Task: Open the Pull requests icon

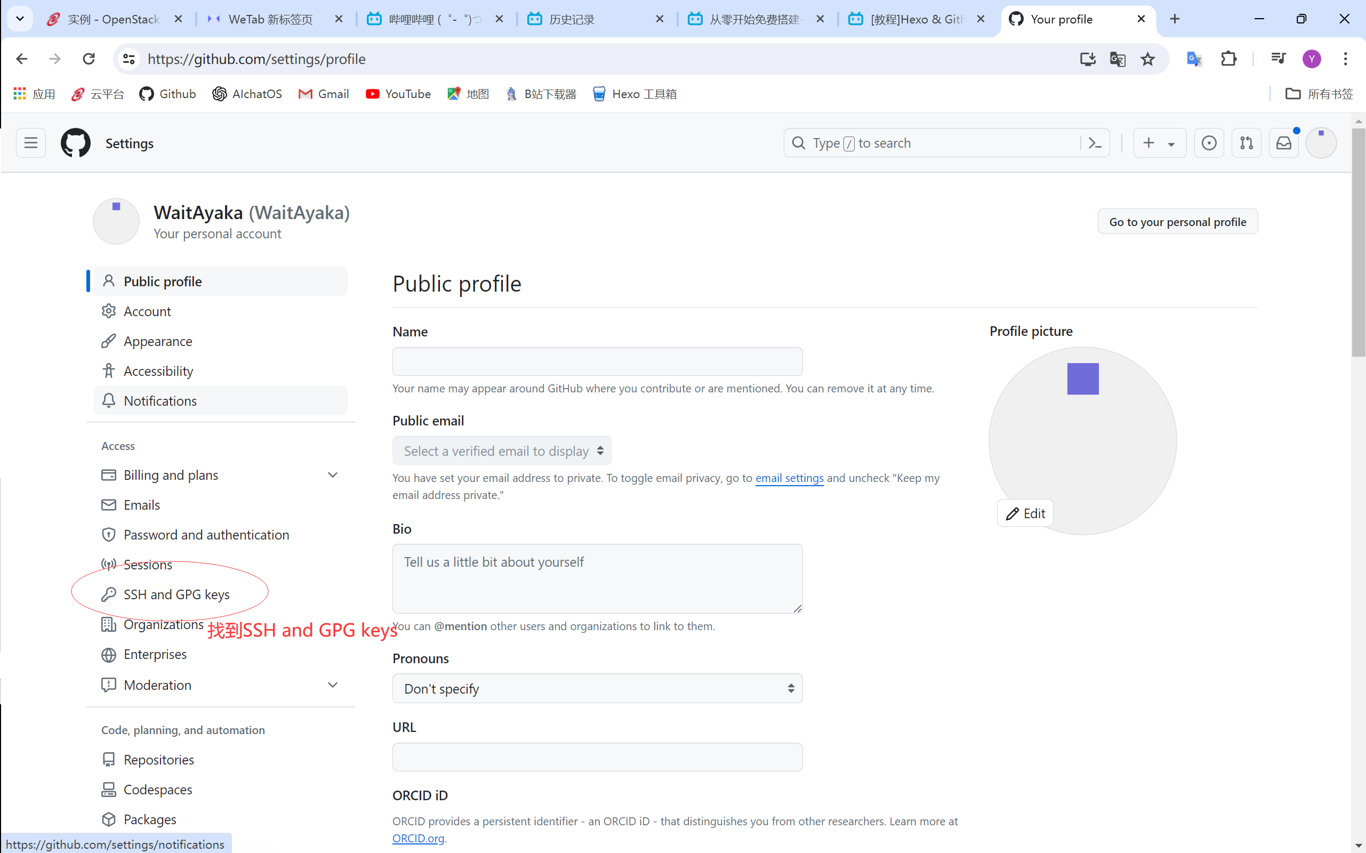Action: [1246, 143]
